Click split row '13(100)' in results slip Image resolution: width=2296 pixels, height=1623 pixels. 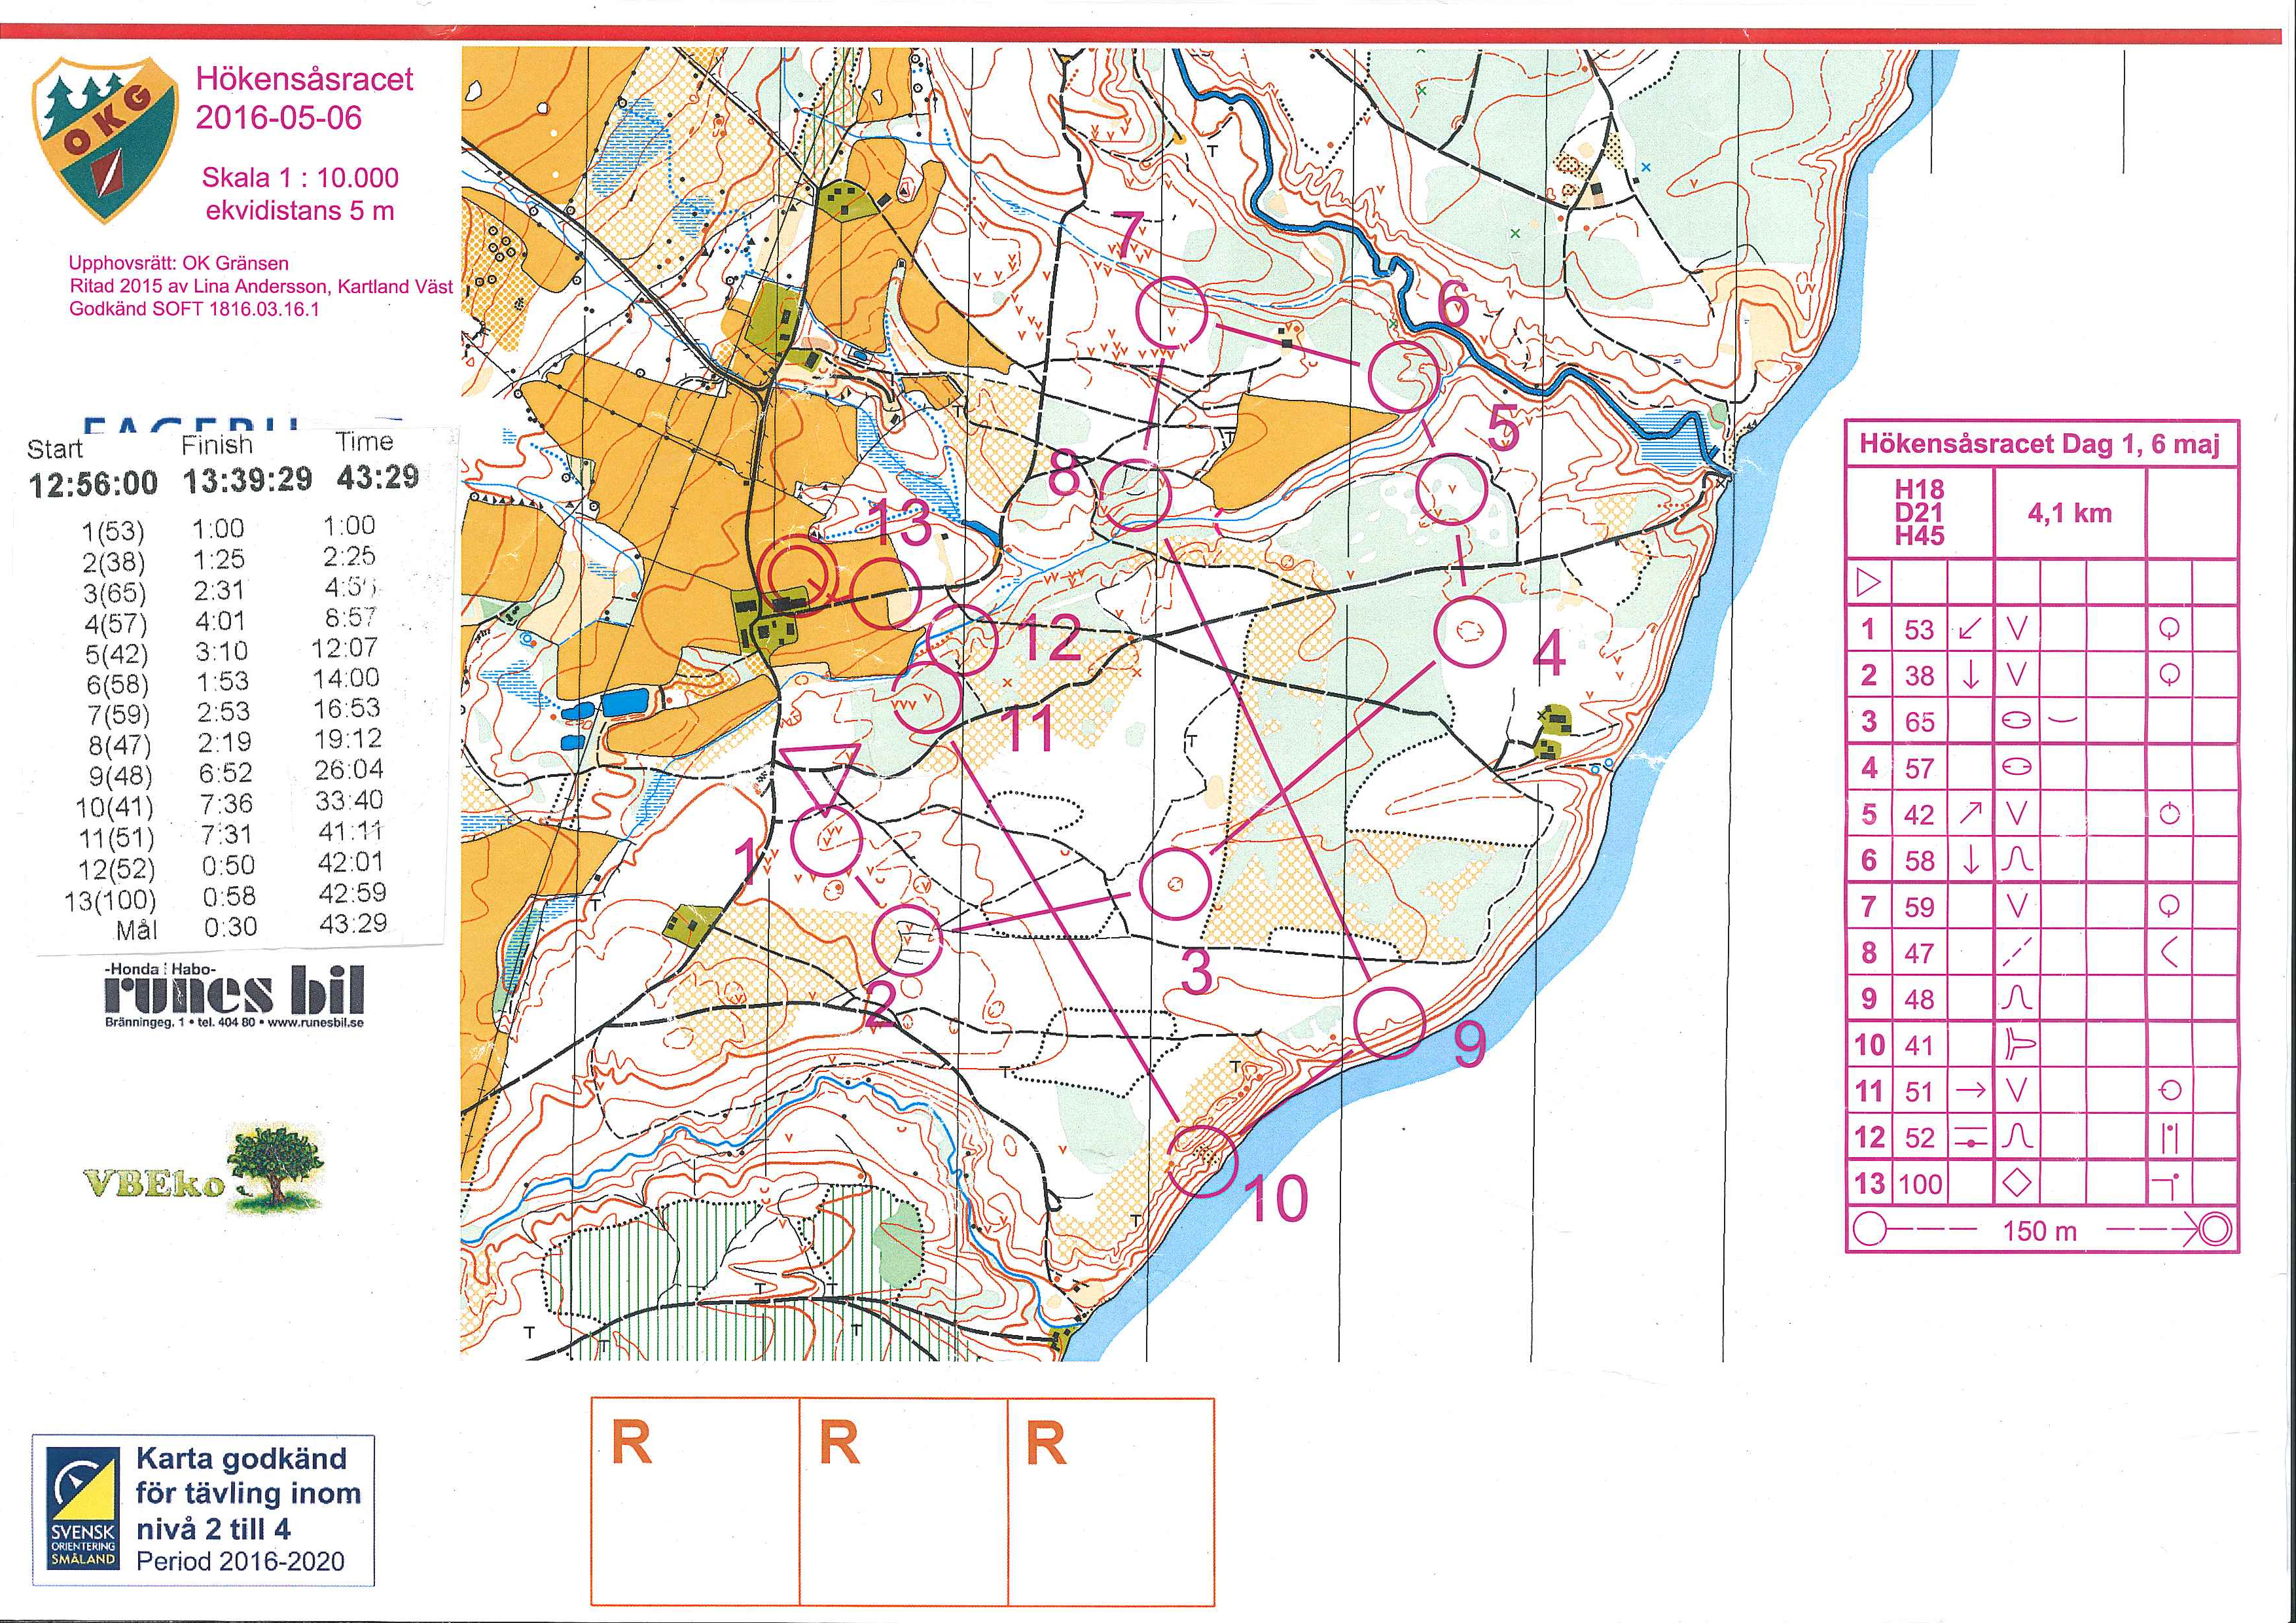[x=225, y=897]
